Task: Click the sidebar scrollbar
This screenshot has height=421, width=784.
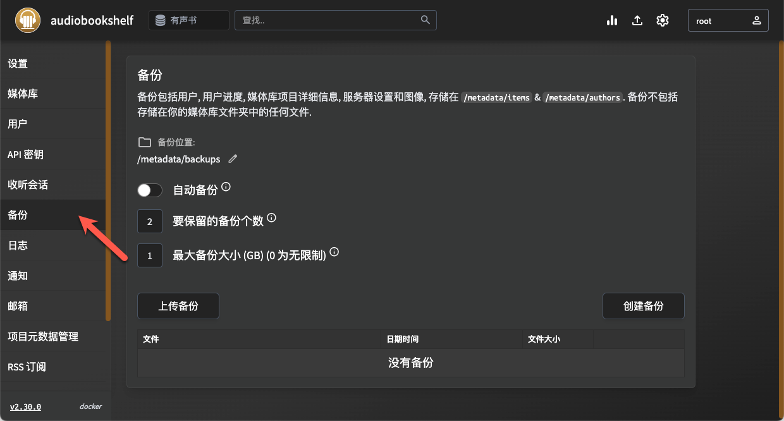Action: click(x=108, y=181)
